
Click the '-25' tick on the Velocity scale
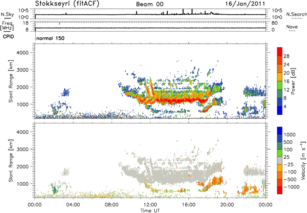(x=289, y=165)
